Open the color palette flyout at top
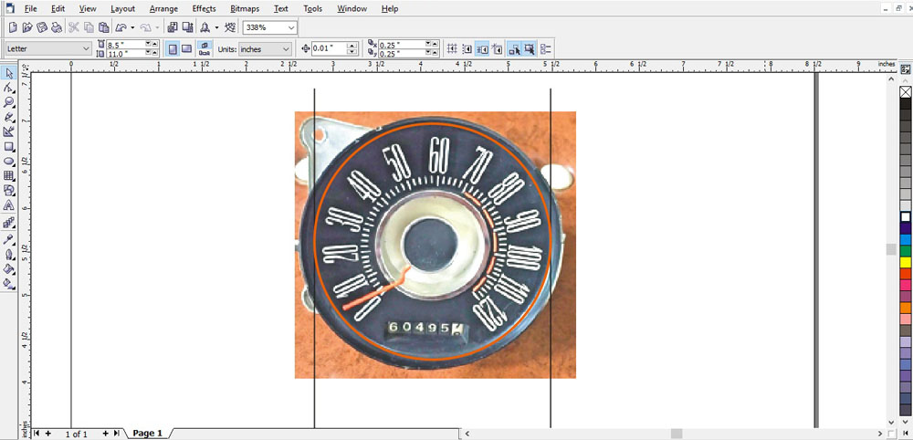 906,69
